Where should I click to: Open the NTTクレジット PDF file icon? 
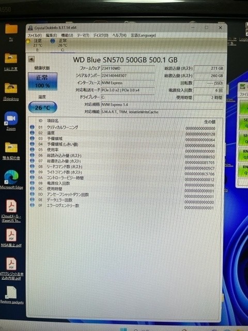pos(11,268)
